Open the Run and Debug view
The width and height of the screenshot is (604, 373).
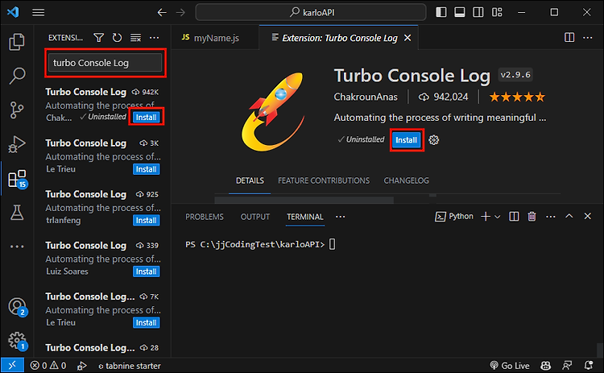click(17, 144)
